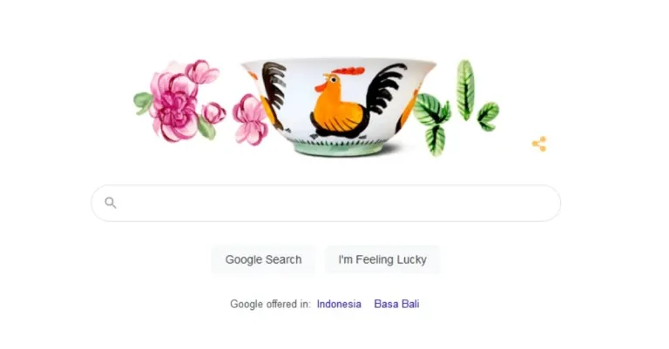Image resolution: width=669 pixels, height=349 pixels.
Task: Click the pink flower touching the bowl's left side
Action: click(250, 120)
